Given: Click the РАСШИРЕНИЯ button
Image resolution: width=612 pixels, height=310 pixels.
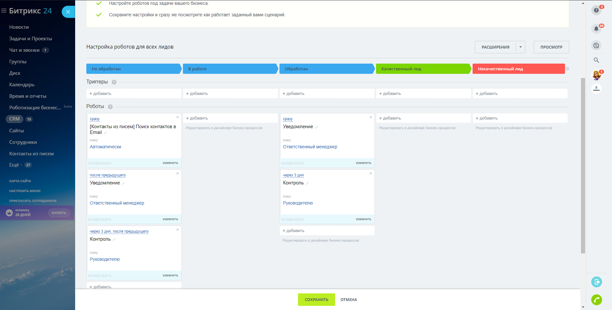Looking at the screenshot, I should tap(495, 47).
